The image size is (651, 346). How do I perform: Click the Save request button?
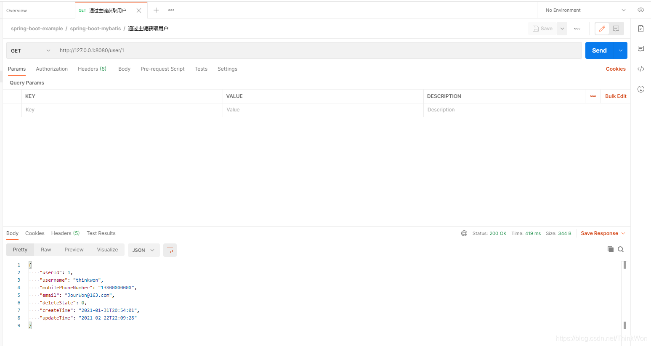543,29
